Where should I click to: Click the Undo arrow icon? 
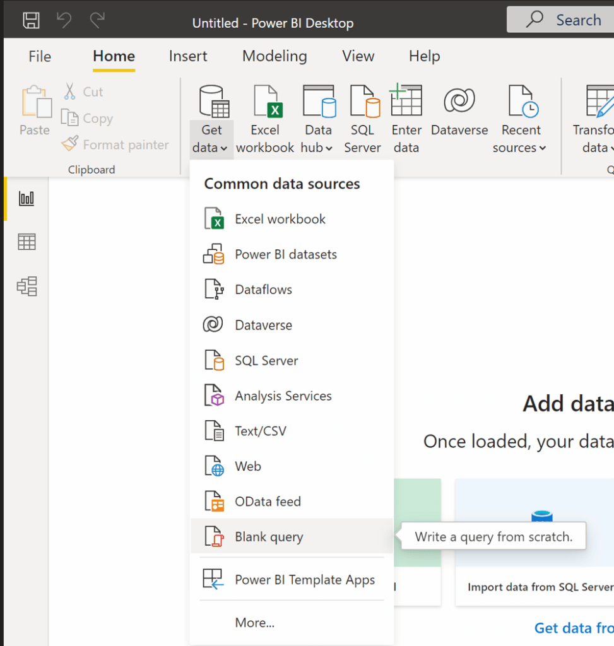[x=64, y=20]
